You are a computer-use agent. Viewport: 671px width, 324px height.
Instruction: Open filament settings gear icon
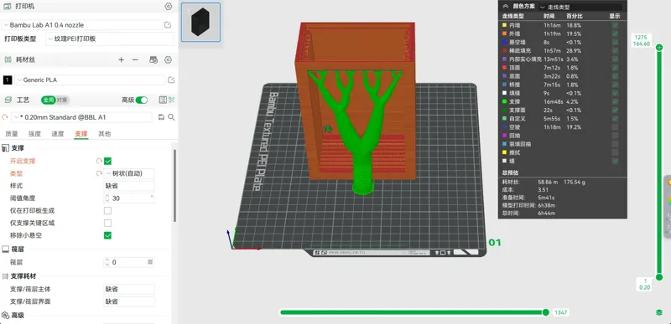coord(169,59)
